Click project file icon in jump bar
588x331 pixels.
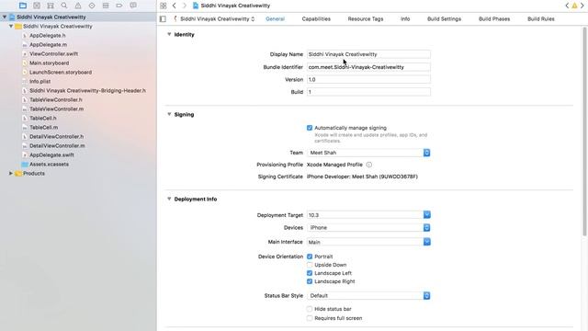196,6
